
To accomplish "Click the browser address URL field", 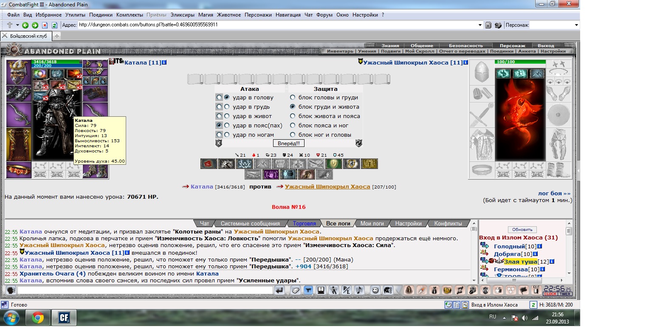I will (x=277, y=25).
